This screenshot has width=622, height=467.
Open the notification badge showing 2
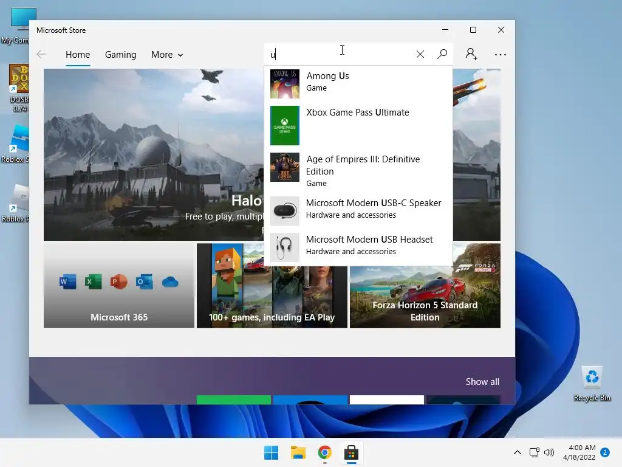[605, 452]
